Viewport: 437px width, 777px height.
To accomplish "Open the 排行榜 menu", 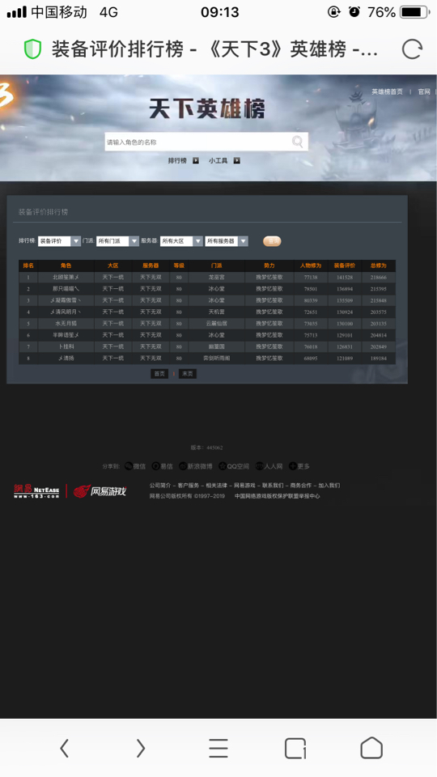I will click(x=184, y=160).
